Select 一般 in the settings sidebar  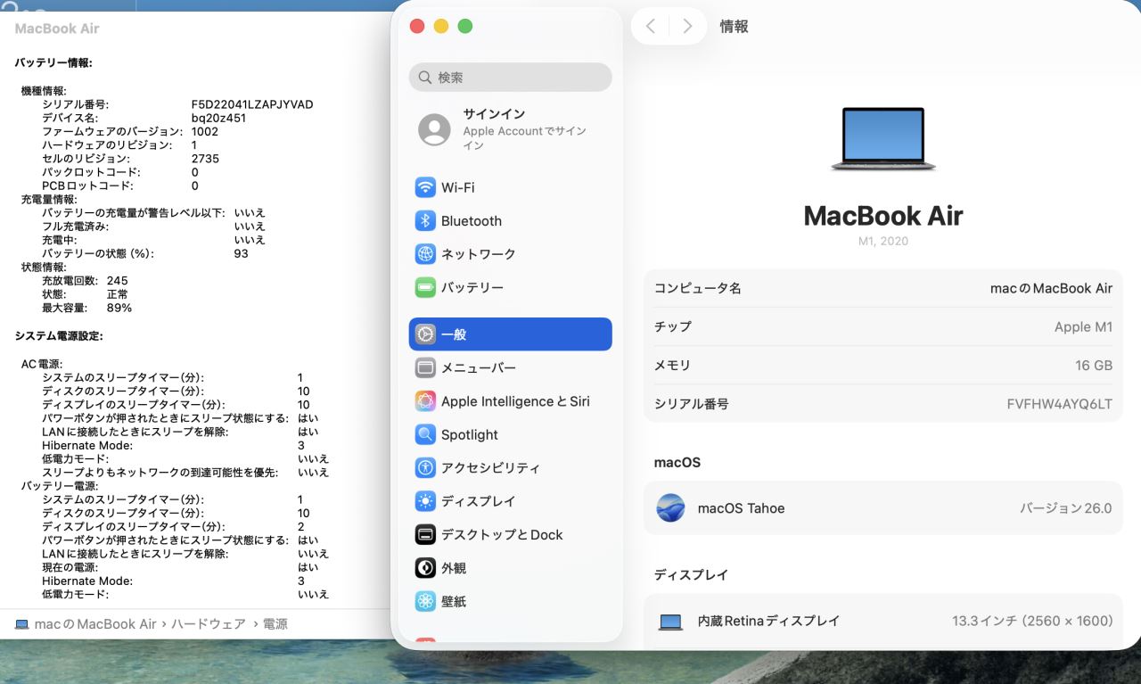[x=510, y=334]
